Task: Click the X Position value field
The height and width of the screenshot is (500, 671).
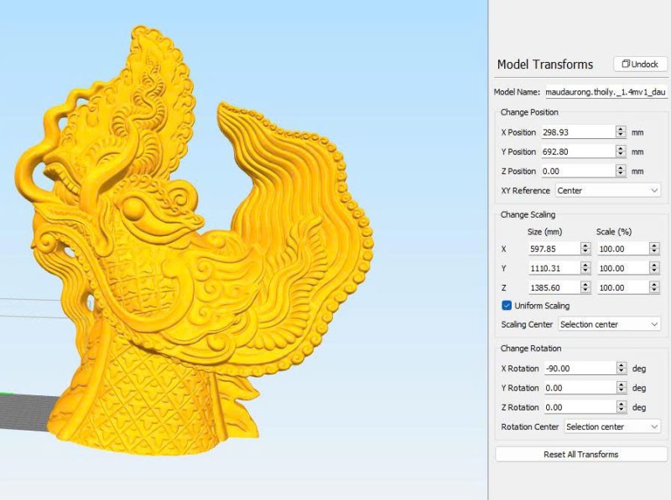Action: (577, 132)
